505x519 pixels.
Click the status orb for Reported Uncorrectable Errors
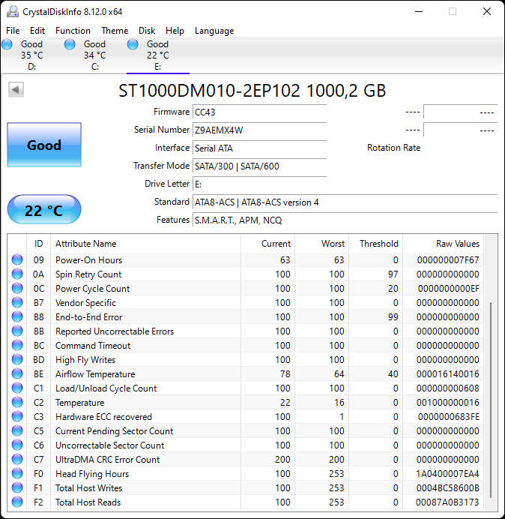click(17, 331)
